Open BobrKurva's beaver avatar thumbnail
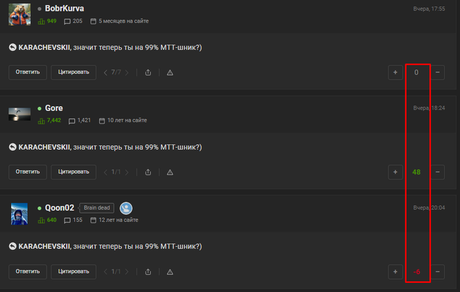 [x=19, y=14]
